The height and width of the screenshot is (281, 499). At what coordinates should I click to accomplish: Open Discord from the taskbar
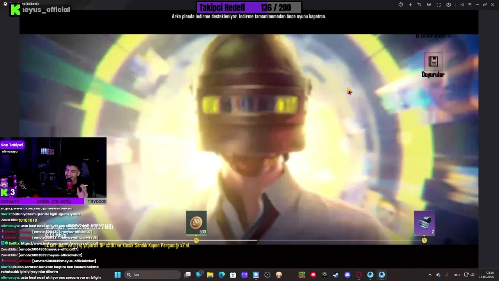coord(347,275)
